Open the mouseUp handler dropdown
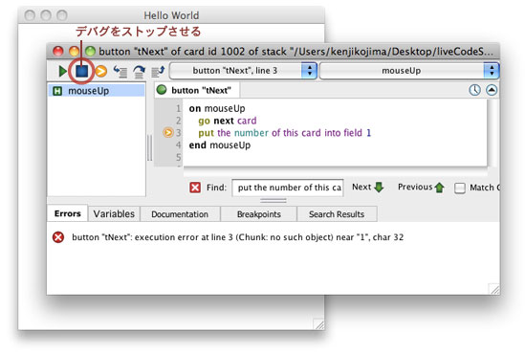 tap(409, 71)
